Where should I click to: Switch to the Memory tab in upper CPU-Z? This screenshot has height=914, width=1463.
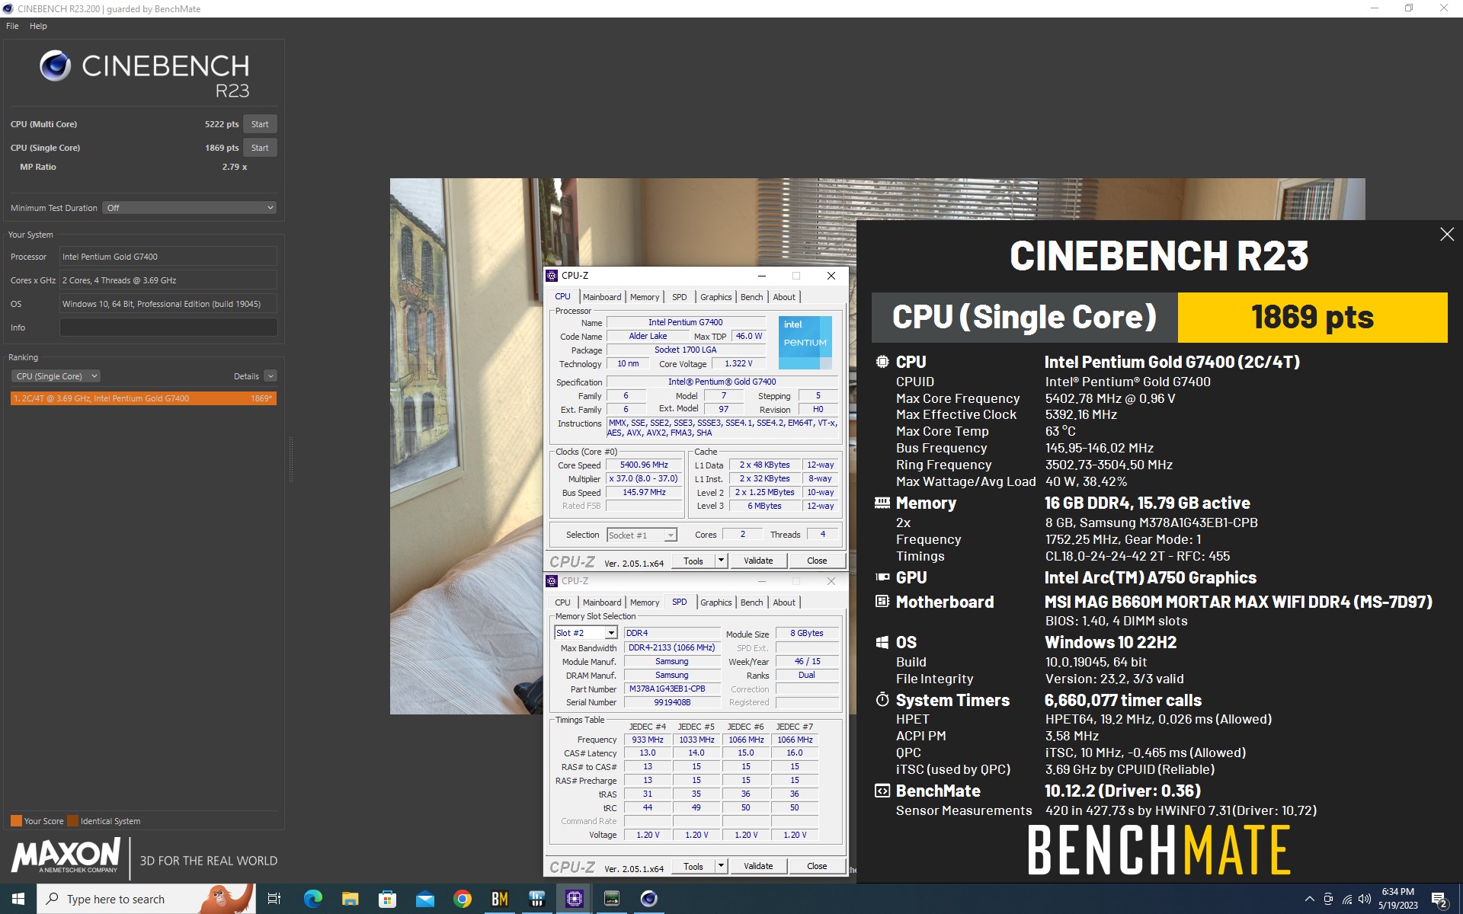(x=645, y=297)
